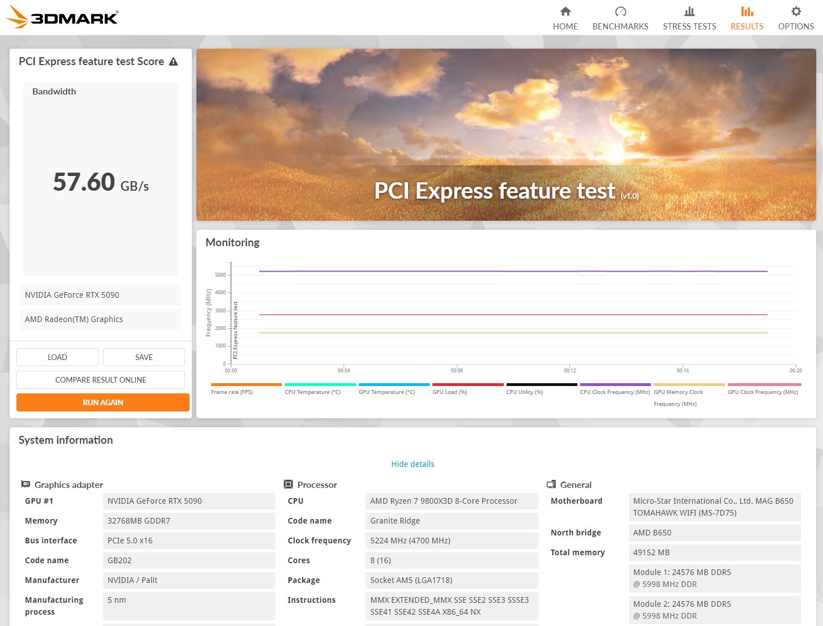The width and height of the screenshot is (823, 626).
Task: Click the Options gear icon
Action: [796, 11]
